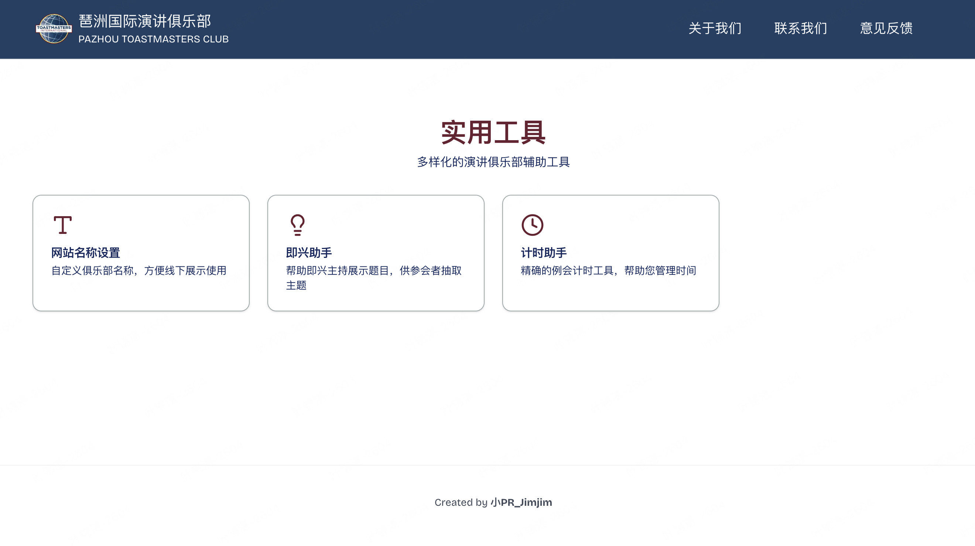
Task: Click the clock icon for 计时助手
Action: tap(532, 225)
